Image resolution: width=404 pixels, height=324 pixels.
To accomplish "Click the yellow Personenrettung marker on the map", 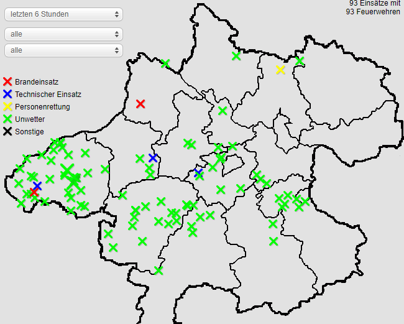I will tap(280, 70).
